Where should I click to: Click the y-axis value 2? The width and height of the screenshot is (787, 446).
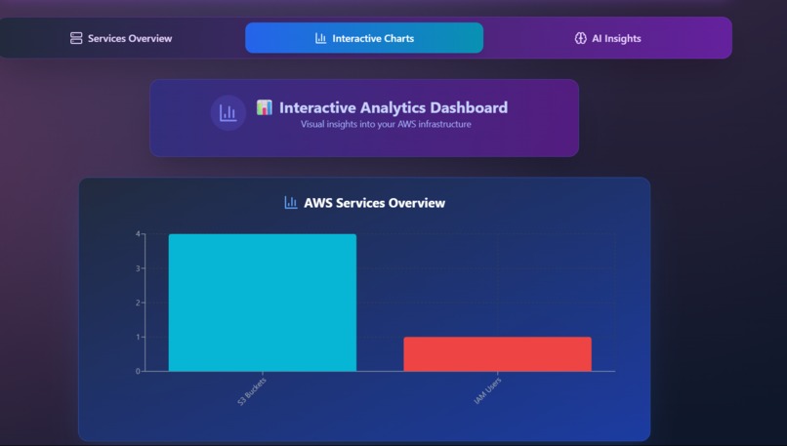pos(138,303)
